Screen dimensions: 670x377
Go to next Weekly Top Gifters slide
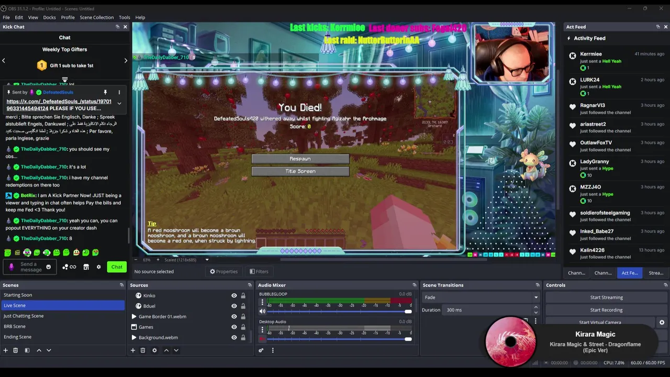point(126,61)
